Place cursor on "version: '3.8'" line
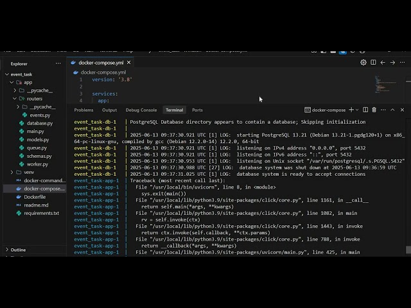The height and width of the screenshot is (308, 411). point(112,80)
